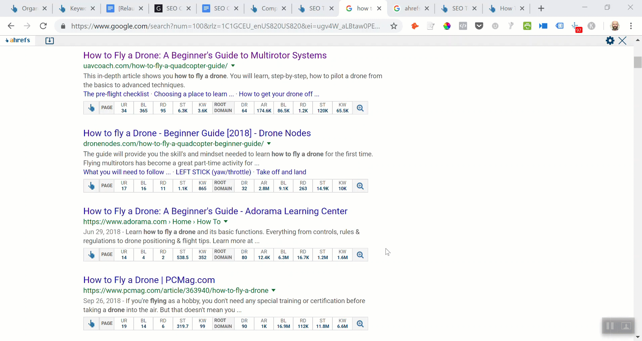642x341 pixels.
Task: Click magnifier icon in PCMag metrics bar
Action: click(360, 324)
